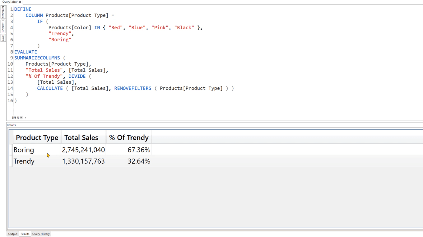Click the "Black" string literal in code
The height and width of the screenshot is (237, 423).
pos(184,28)
